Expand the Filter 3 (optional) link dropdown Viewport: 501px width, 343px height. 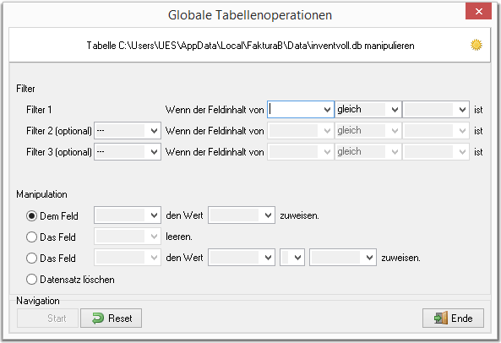(x=154, y=152)
